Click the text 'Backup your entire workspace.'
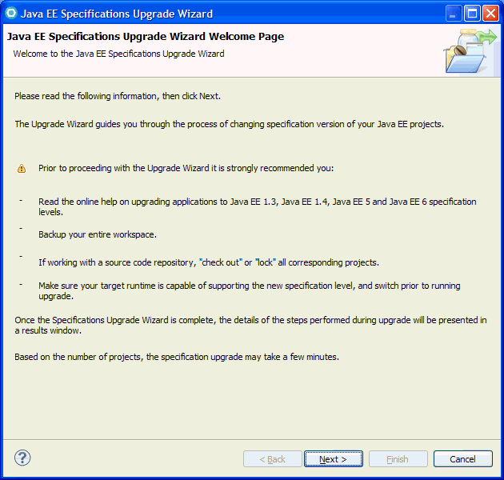Image resolution: width=504 pixels, height=480 pixels. coord(98,234)
